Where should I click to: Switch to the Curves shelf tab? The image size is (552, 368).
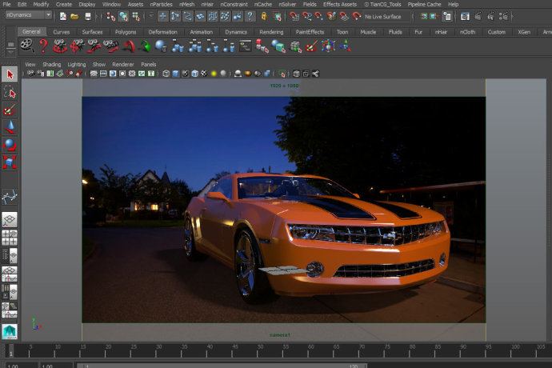(x=62, y=32)
